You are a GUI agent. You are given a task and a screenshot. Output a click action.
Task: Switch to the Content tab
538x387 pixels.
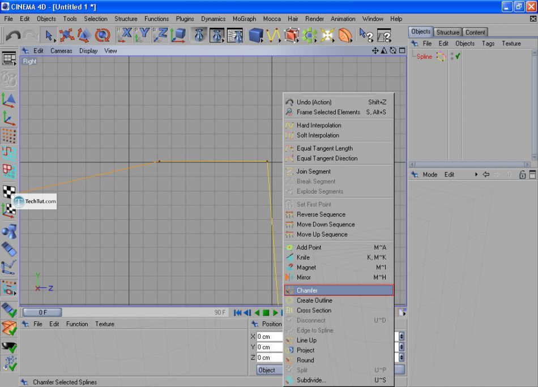[475, 32]
